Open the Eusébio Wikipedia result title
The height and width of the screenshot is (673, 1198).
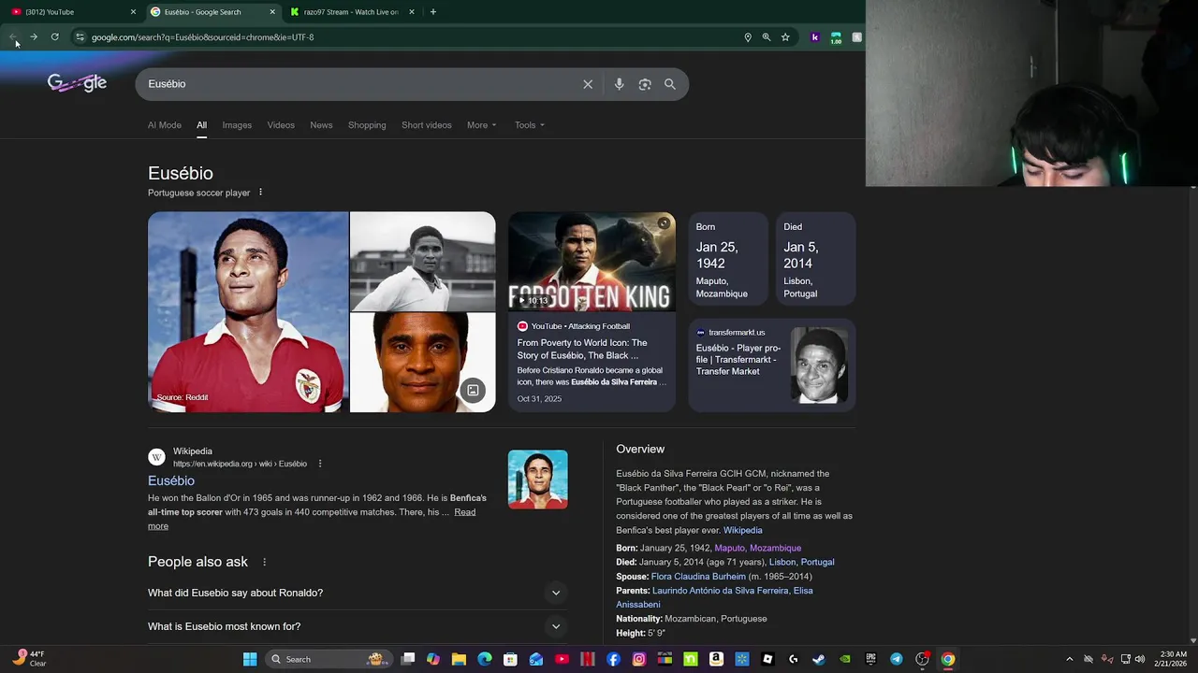(x=171, y=480)
